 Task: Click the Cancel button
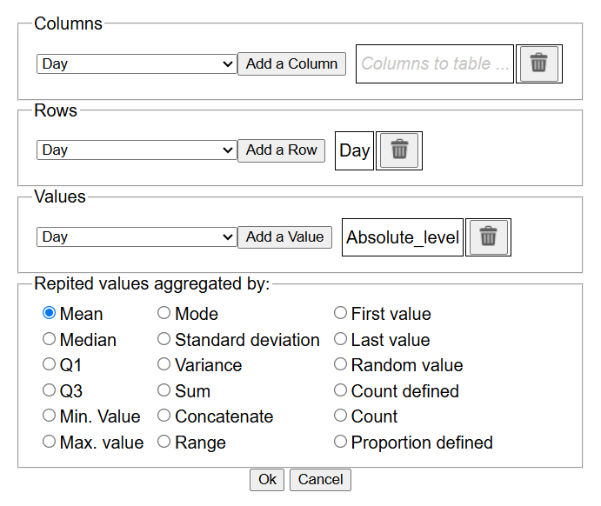[320, 480]
